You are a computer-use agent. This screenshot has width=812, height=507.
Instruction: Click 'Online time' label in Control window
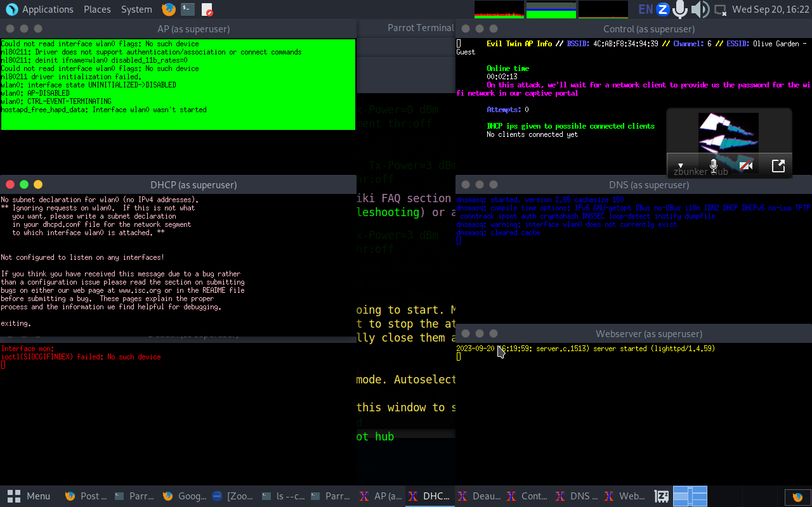point(507,68)
